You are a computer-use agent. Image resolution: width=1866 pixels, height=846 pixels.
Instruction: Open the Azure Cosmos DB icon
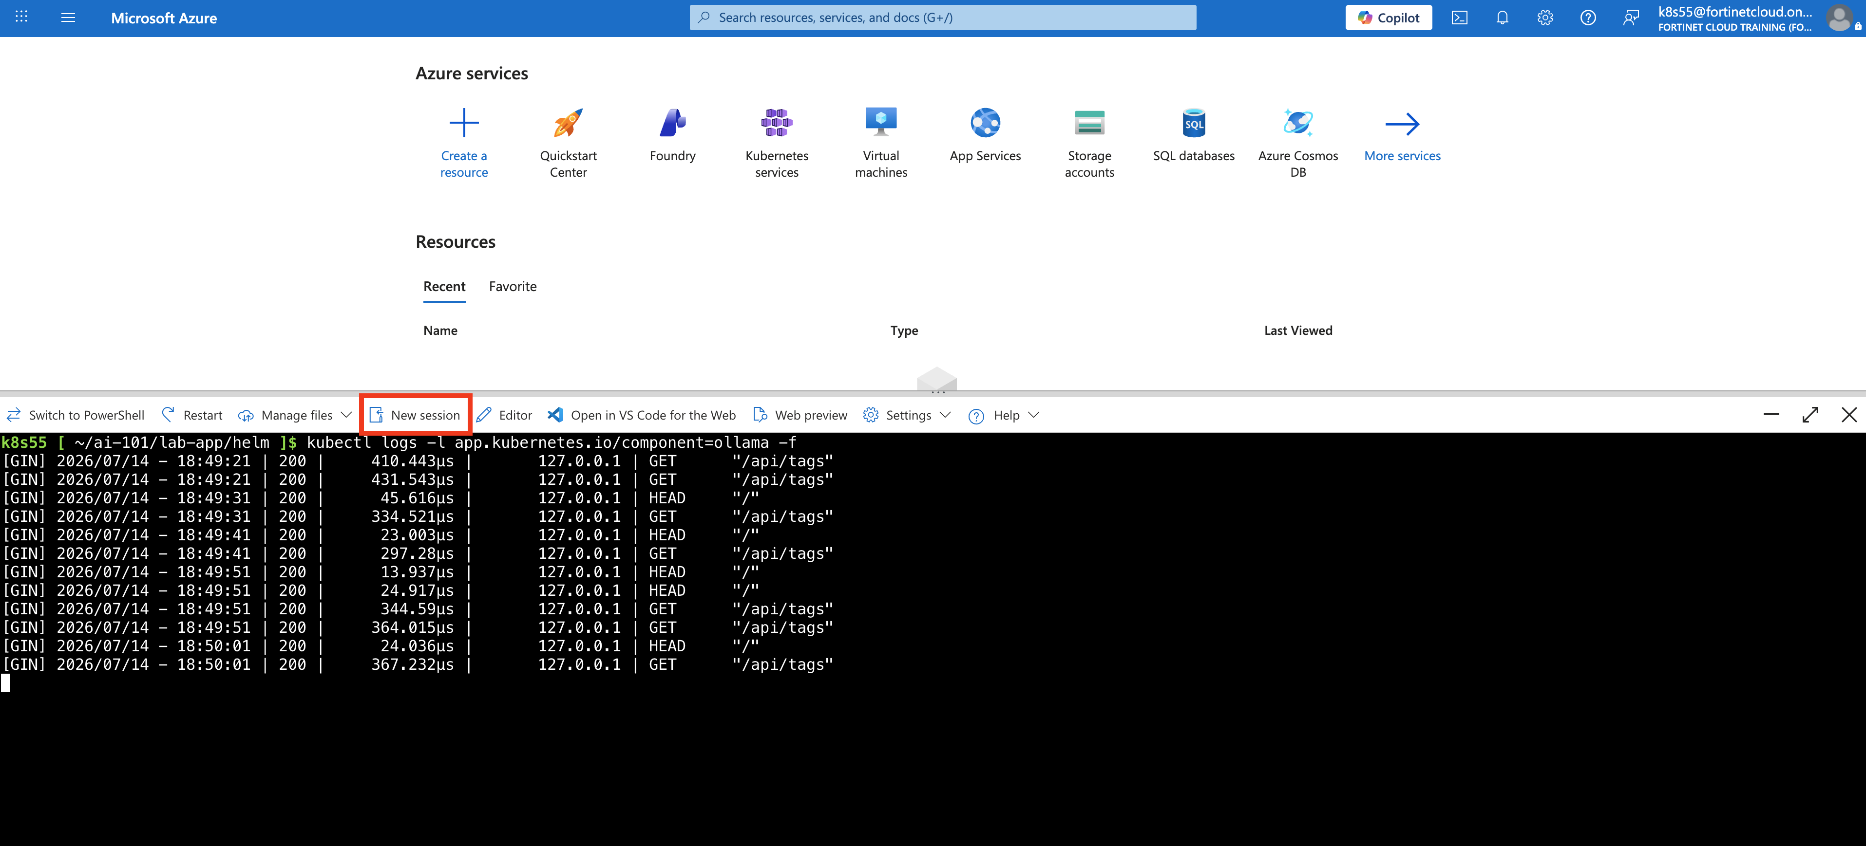click(x=1298, y=123)
